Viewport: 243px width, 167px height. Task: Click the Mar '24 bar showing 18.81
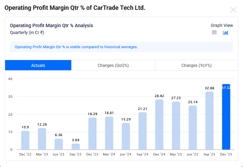(109, 133)
